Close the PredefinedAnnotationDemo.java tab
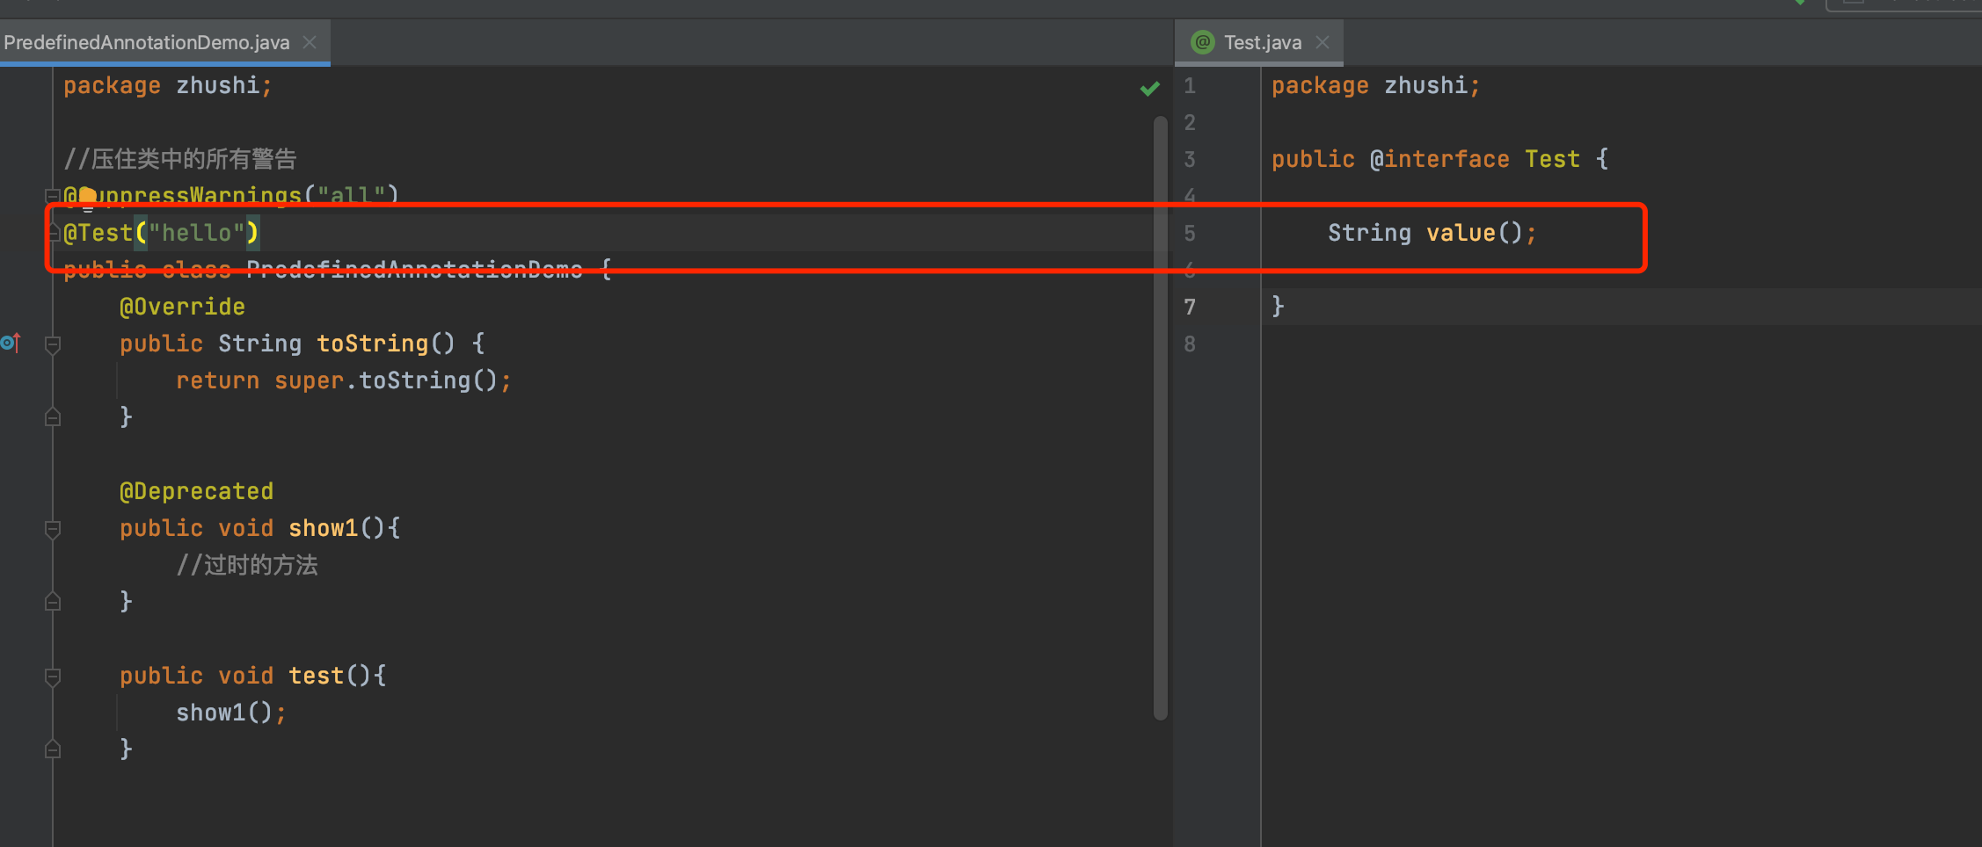Image resolution: width=1982 pixels, height=847 pixels. [x=310, y=42]
